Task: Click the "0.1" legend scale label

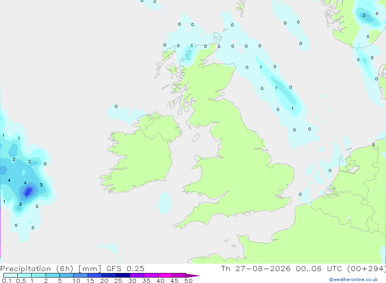Action: [7, 281]
